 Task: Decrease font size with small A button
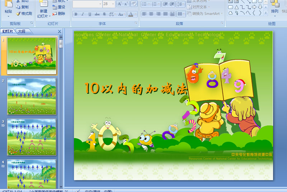pos(126,4)
